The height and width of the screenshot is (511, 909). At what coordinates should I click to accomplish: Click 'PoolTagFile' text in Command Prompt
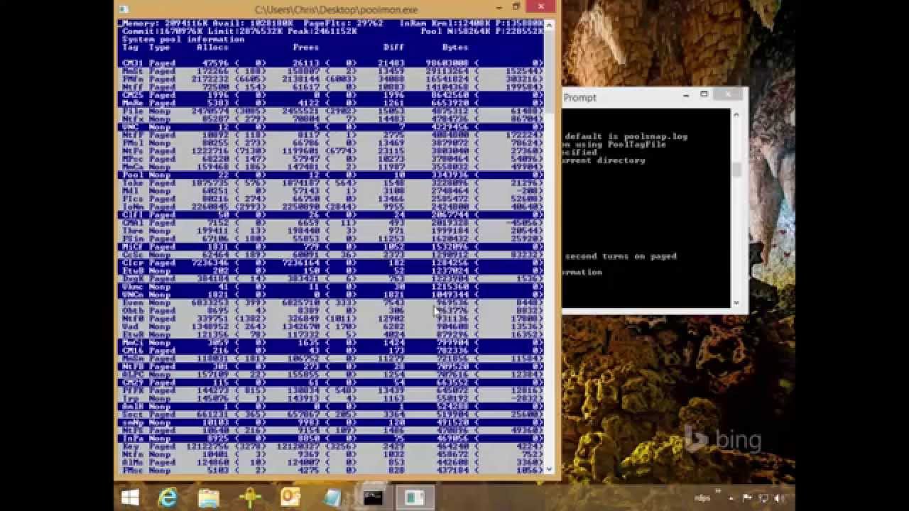coord(637,144)
